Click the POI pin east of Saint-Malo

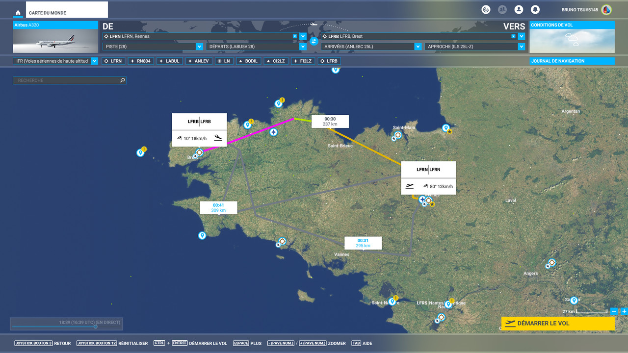(445, 127)
